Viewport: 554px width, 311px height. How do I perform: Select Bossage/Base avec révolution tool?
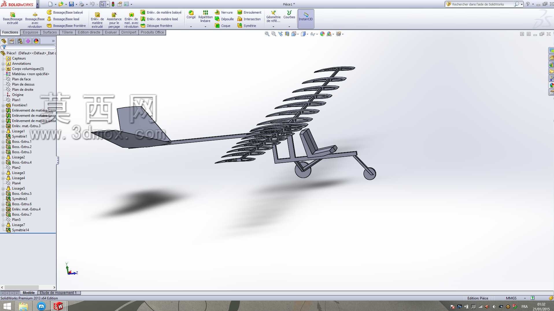[35, 20]
